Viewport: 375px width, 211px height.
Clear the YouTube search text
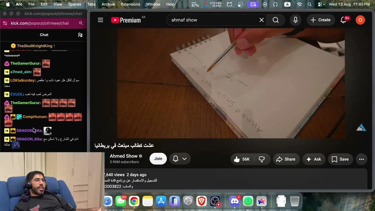[x=262, y=20]
